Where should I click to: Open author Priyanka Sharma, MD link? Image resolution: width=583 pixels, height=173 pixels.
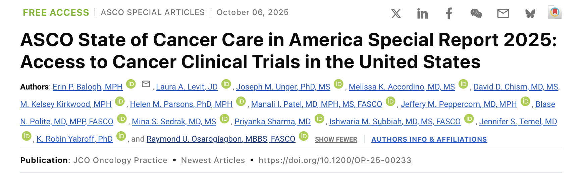(x=272, y=122)
